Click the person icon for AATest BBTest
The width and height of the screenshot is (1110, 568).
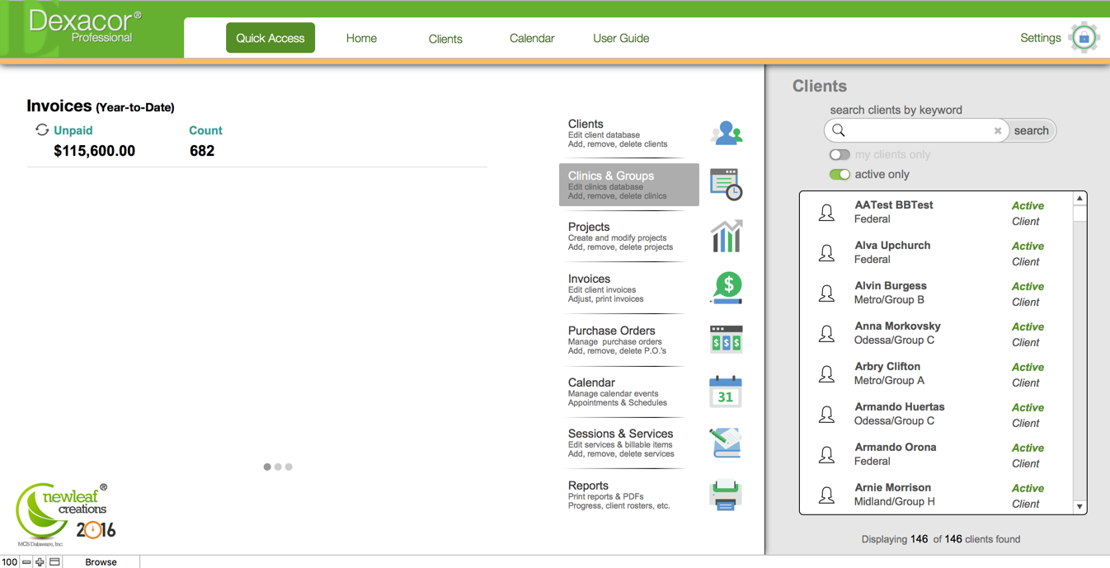click(826, 213)
